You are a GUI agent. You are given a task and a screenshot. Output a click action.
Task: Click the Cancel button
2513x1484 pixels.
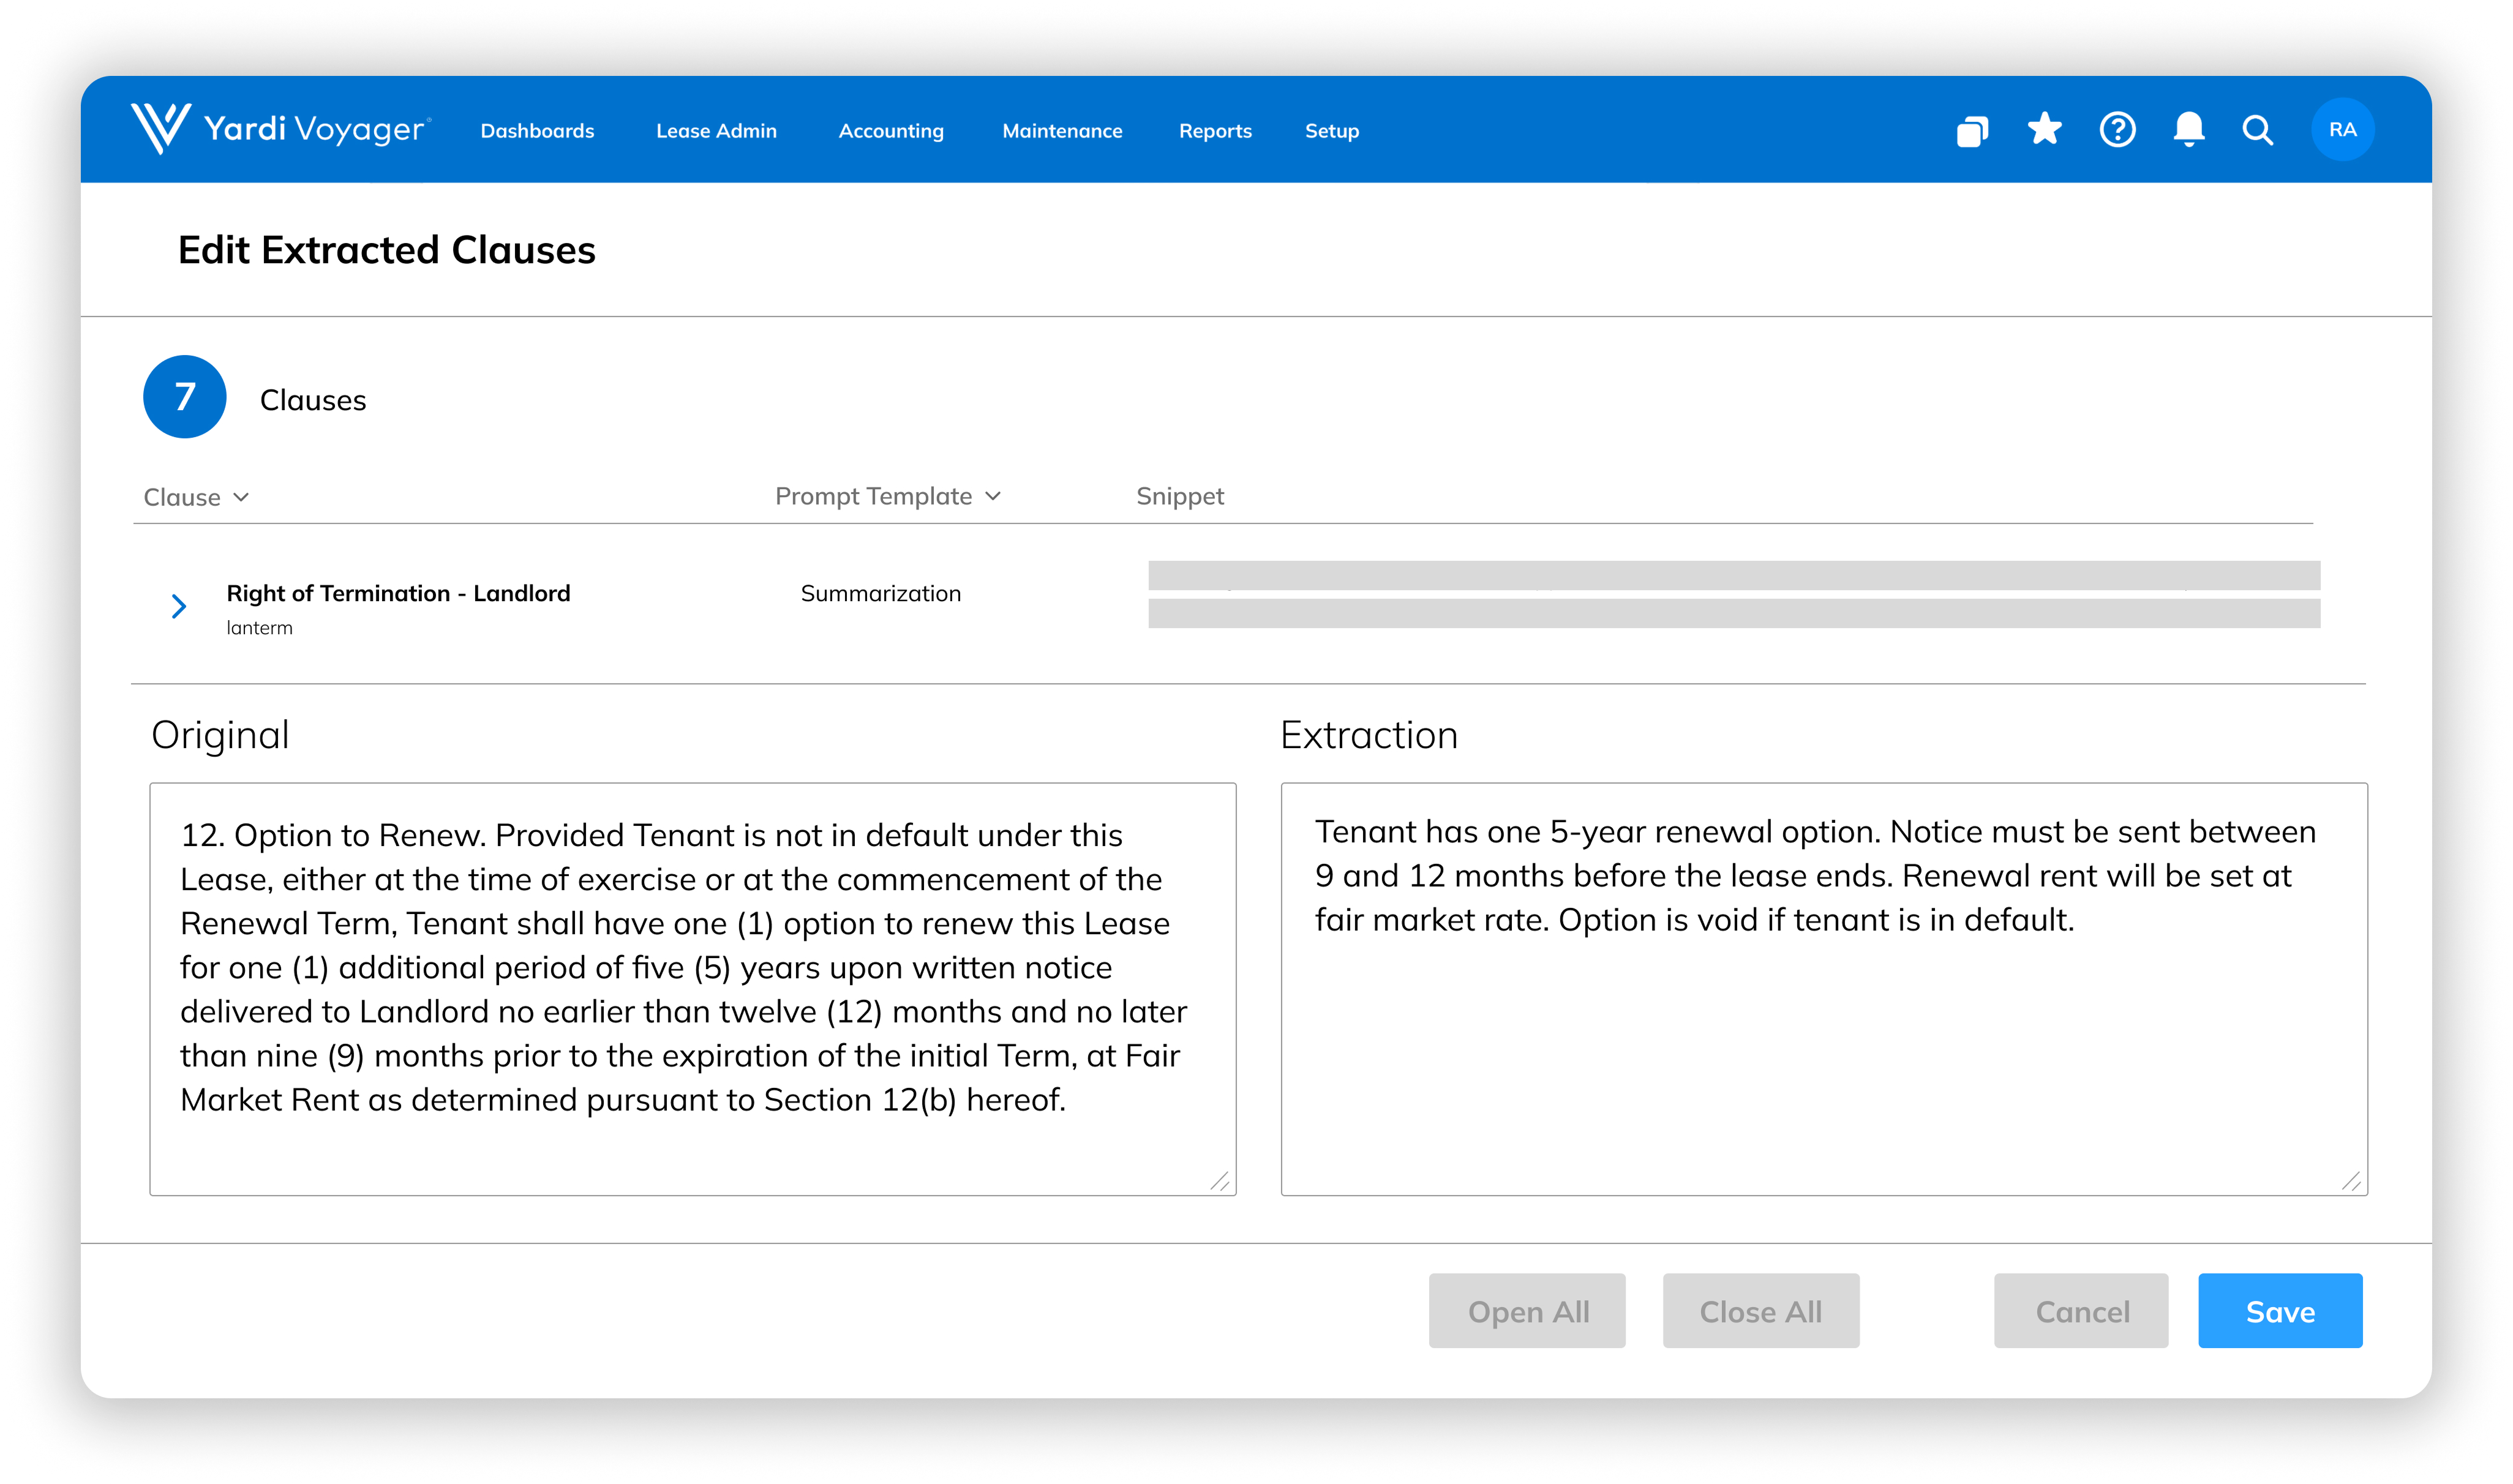pyautogui.click(x=2081, y=1311)
